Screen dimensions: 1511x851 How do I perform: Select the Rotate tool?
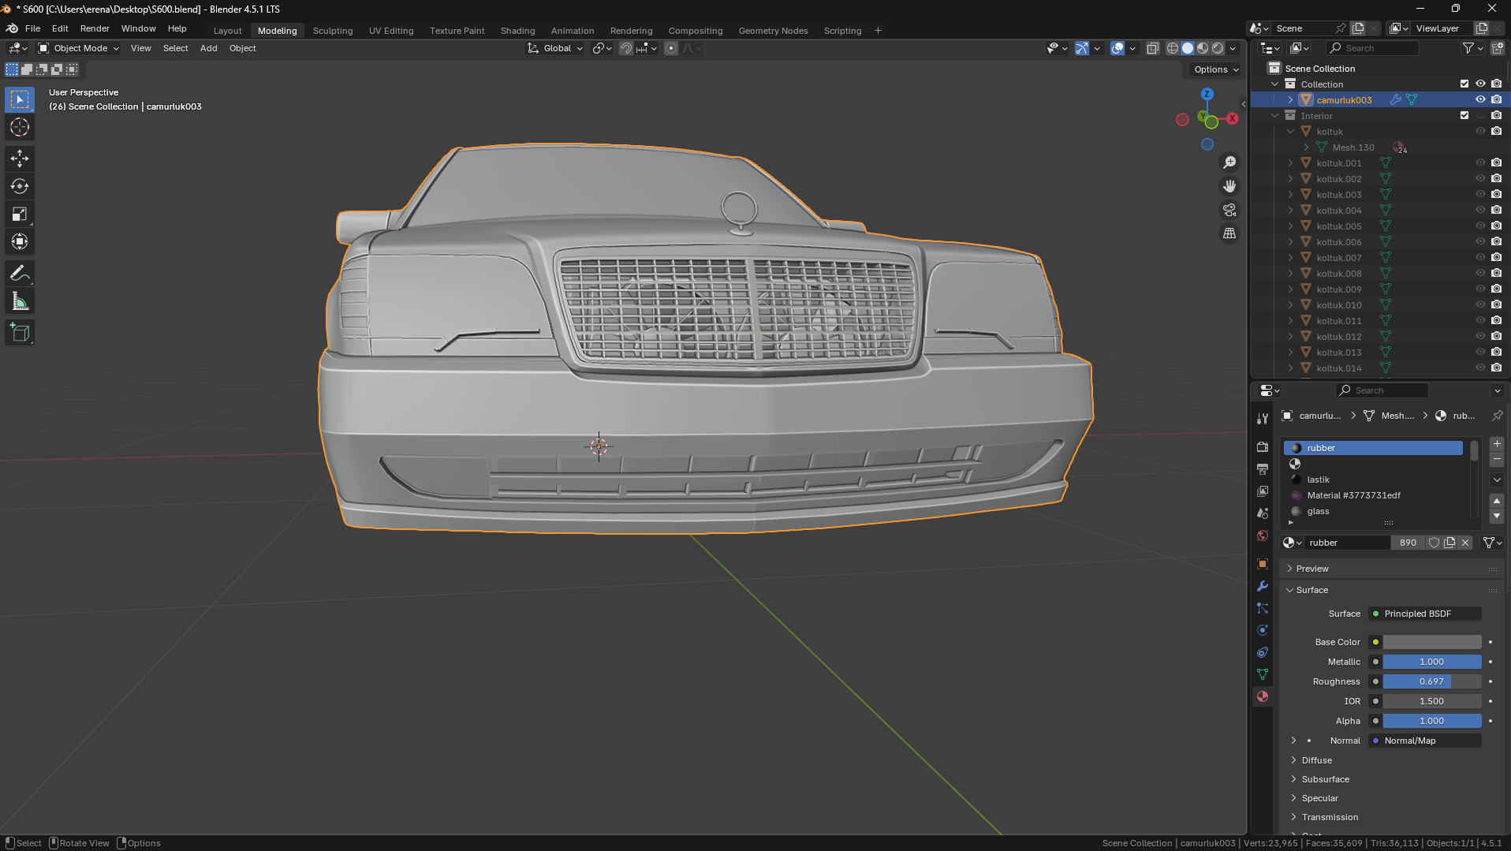click(x=20, y=186)
